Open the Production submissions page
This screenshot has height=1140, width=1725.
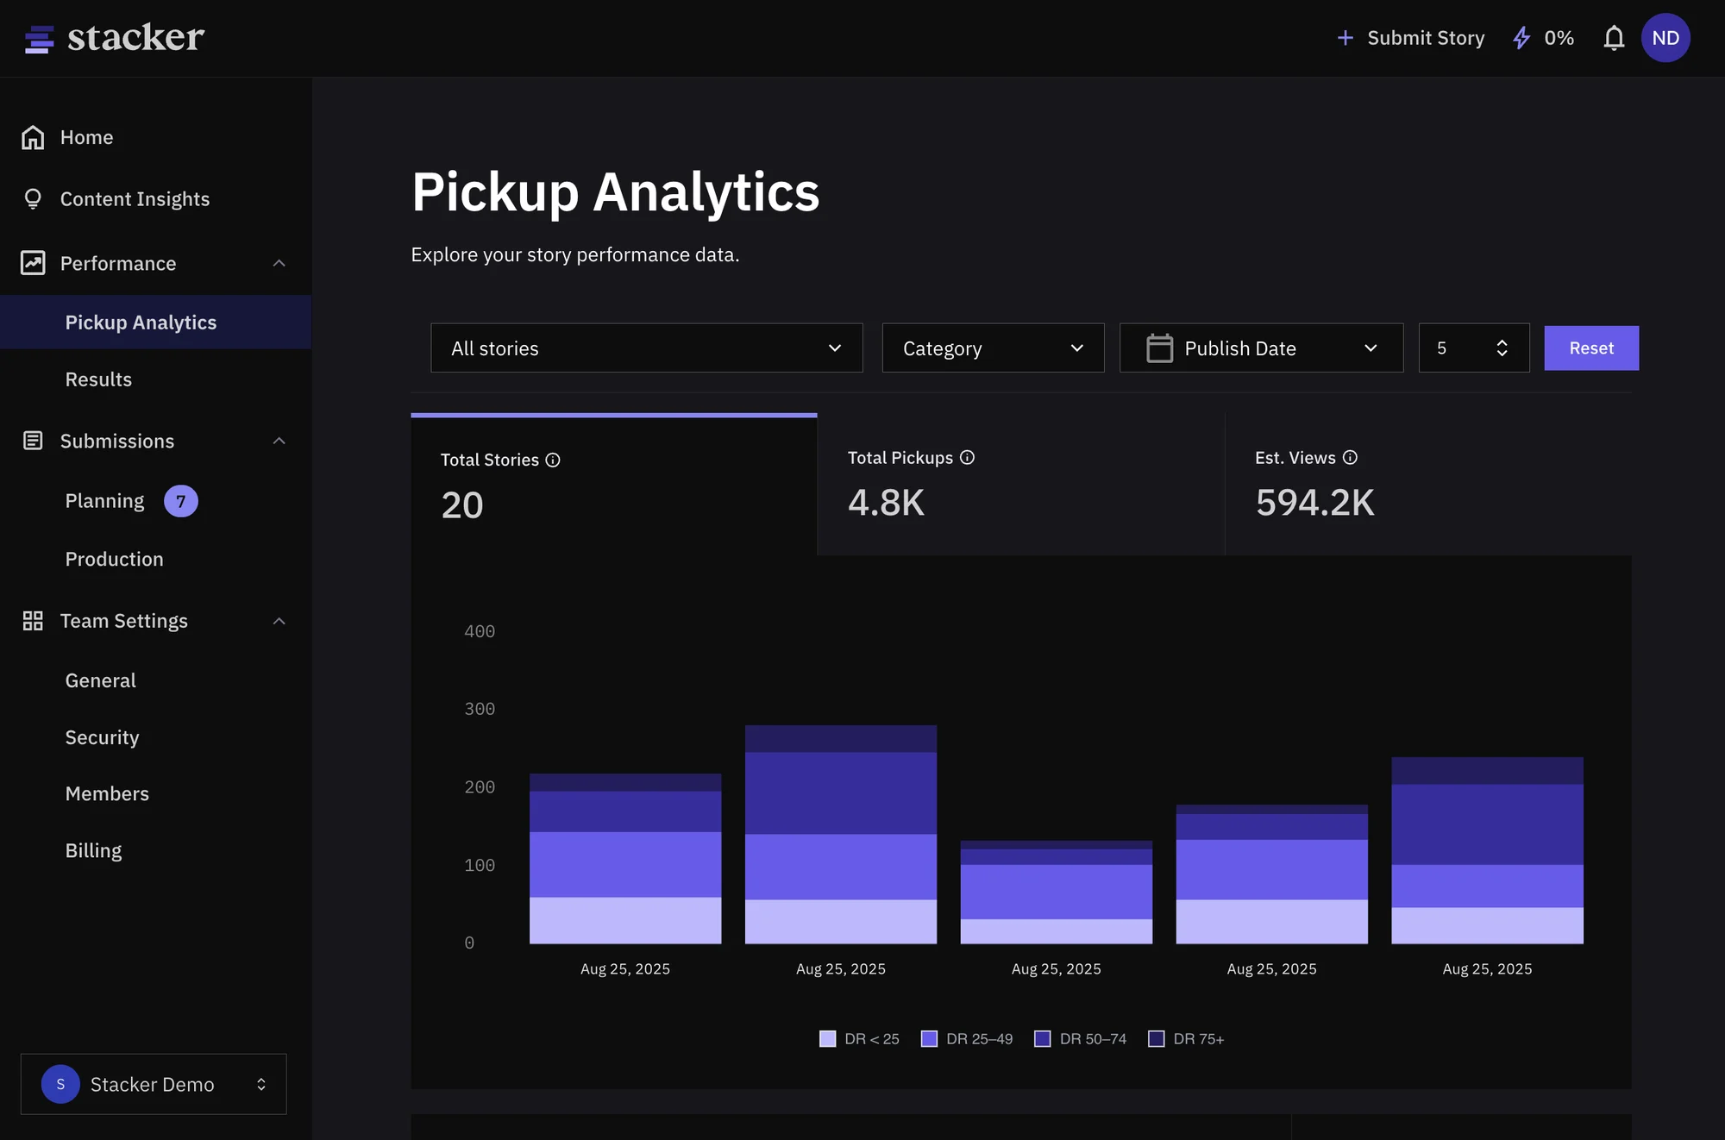point(114,559)
